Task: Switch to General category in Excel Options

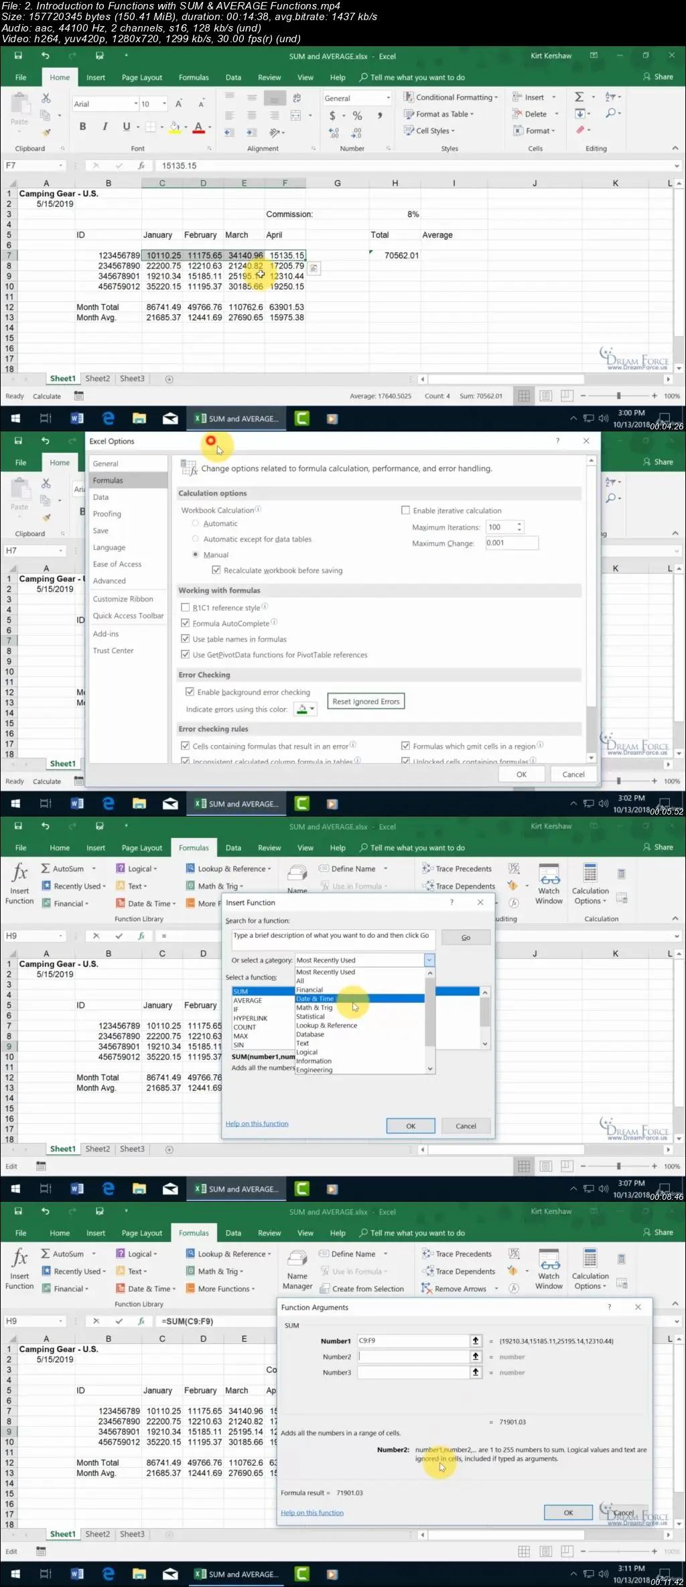Action: [x=128, y=464]
